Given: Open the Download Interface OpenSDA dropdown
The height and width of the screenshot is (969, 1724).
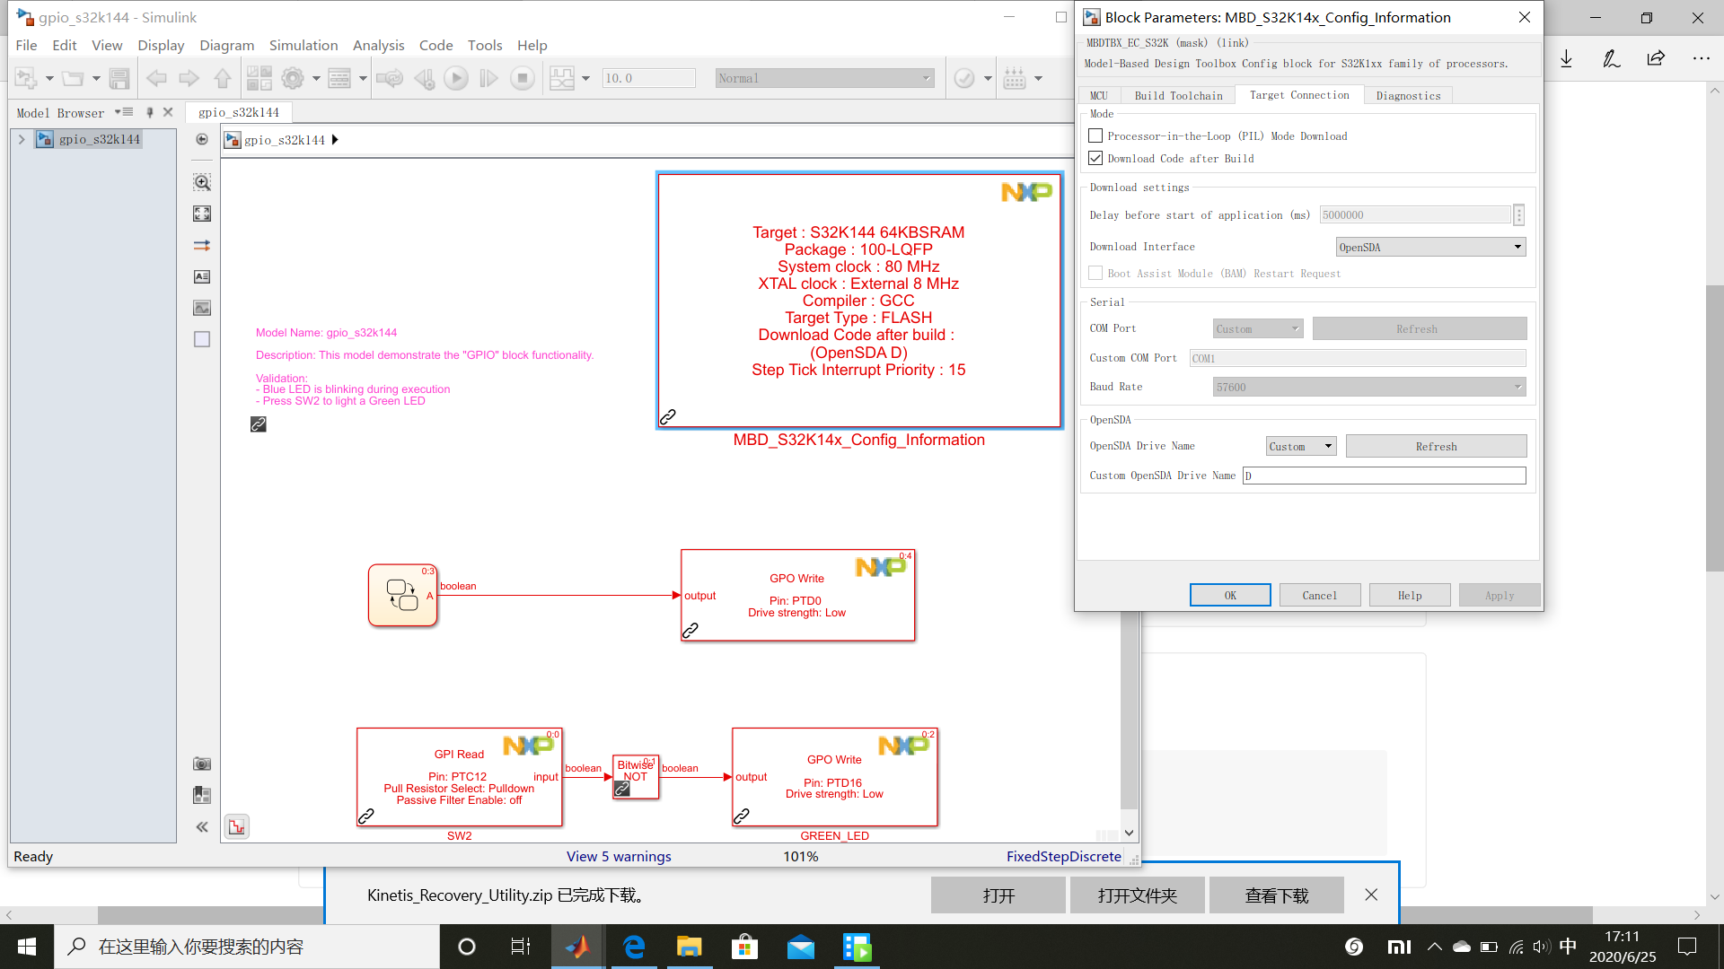Looking at the screenshot, I should pyautogui.click(x=1430, y=248).
